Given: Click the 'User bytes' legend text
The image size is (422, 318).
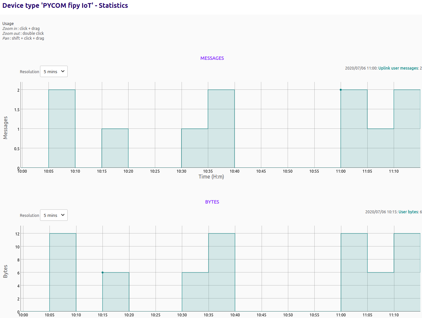Looking at the screenshot, I should [x=409, y=212].
